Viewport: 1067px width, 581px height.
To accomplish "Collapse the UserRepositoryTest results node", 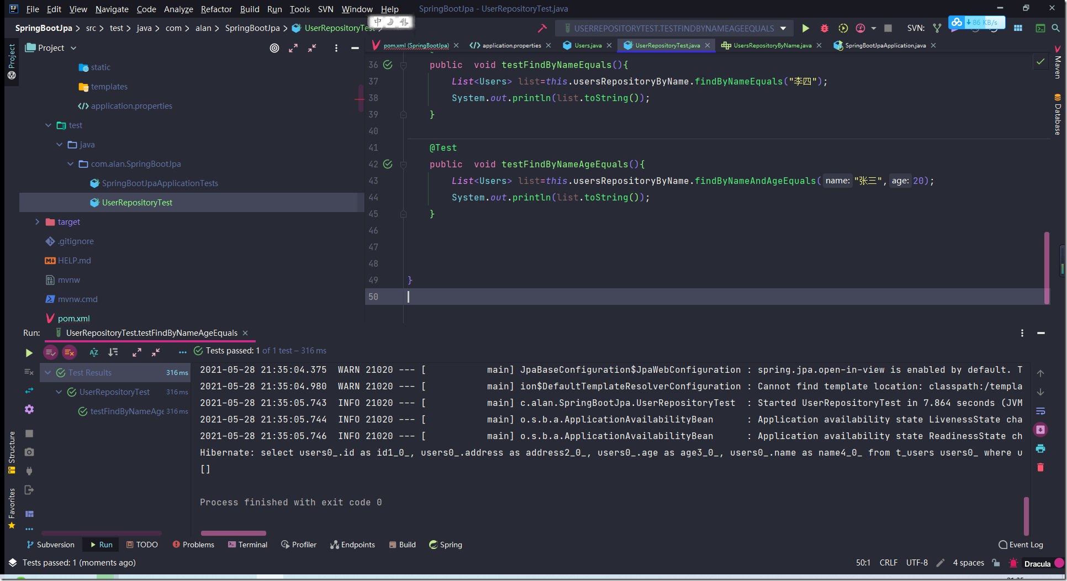I will coord(59,392).
